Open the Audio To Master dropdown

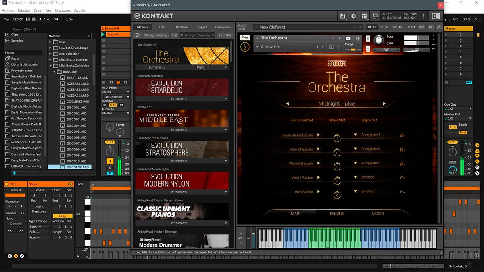[116, 113]
